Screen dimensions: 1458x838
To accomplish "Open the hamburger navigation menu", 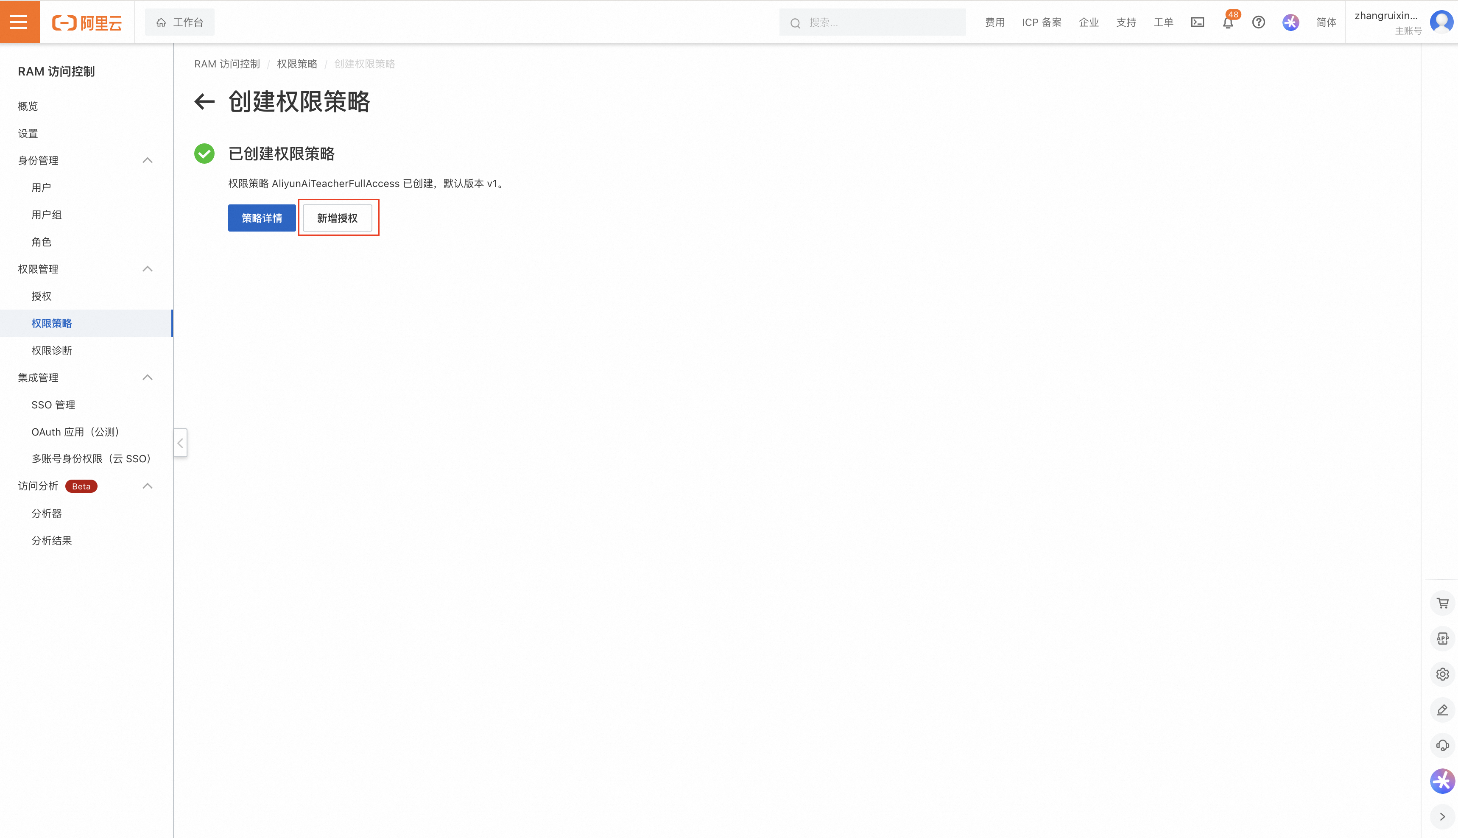I will pos(19,22).
